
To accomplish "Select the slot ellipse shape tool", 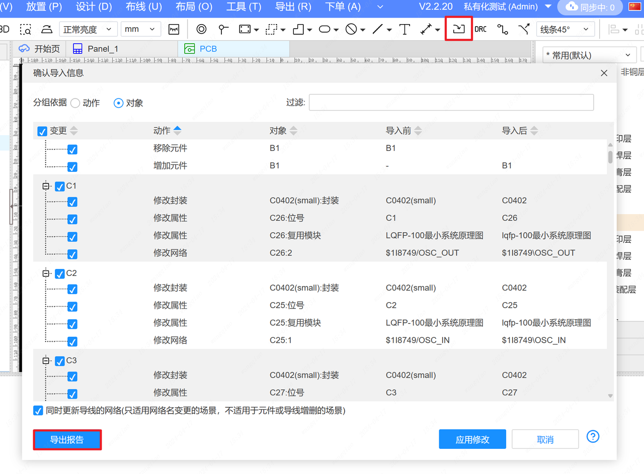I will [325, 29].
